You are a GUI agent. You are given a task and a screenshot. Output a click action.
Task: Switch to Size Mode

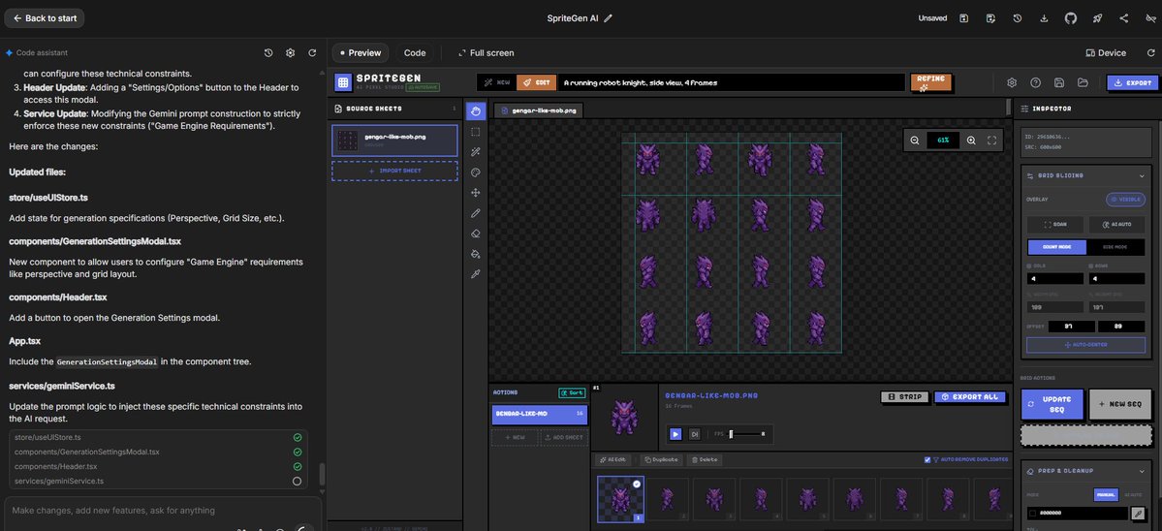coord(1115,247)
